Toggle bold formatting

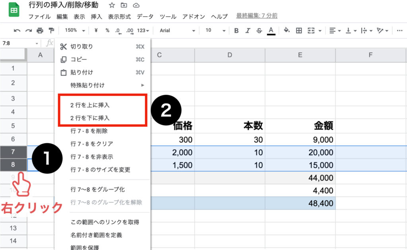[236, 31]
